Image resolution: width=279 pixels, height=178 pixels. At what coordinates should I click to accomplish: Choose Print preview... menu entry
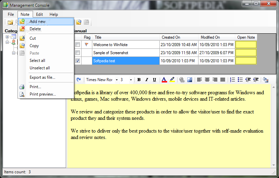click(x=46, y=94)
